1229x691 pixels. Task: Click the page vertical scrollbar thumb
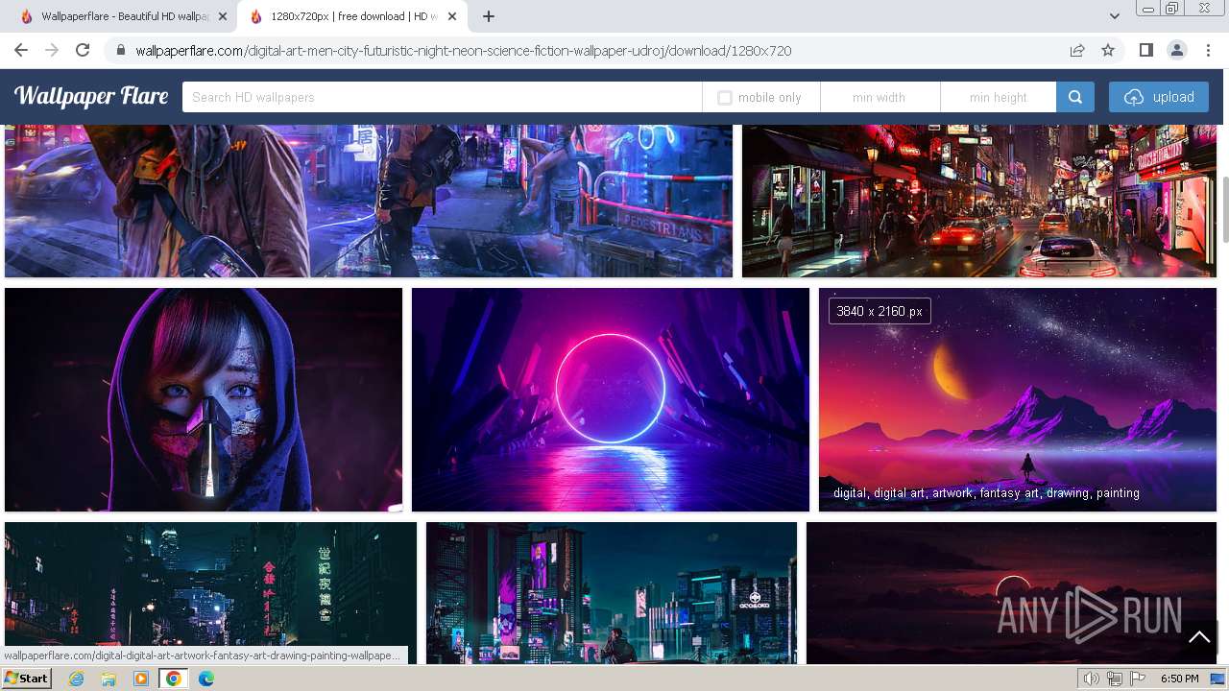coord(1224,209)
